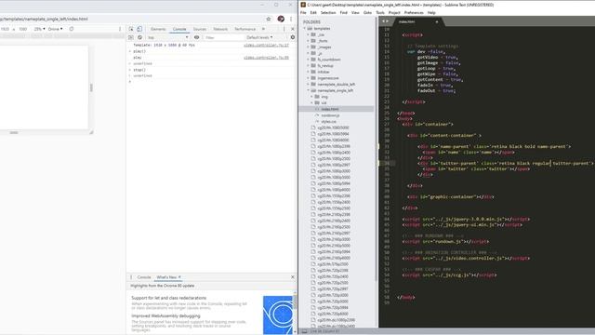
Task: Expand the _images folder
Action: tap(308, 47)
